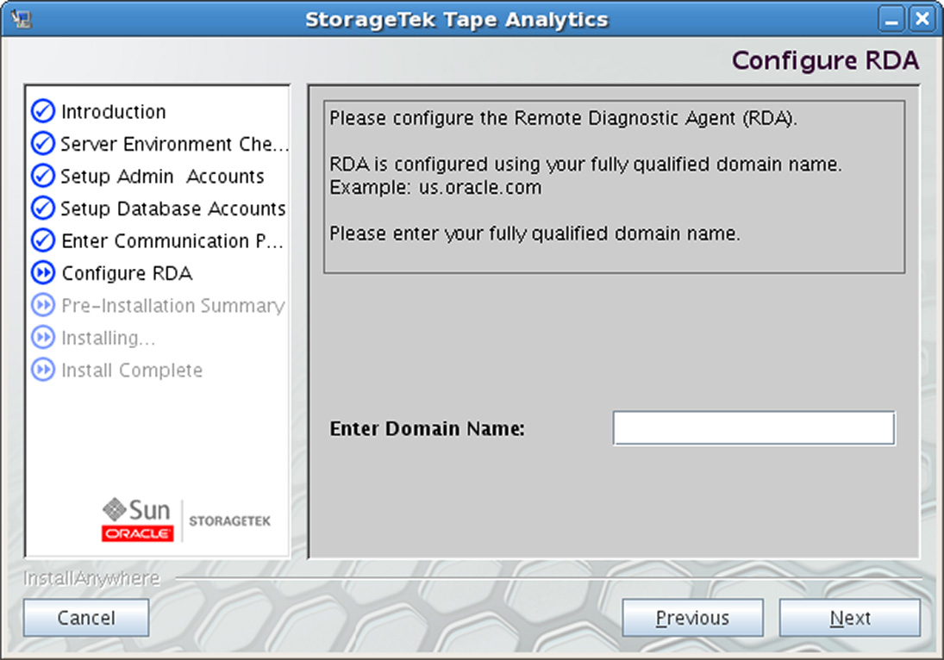Click the red Oracle logo
The height and width of the screenshot is (660, 944).
coord(137,533)
